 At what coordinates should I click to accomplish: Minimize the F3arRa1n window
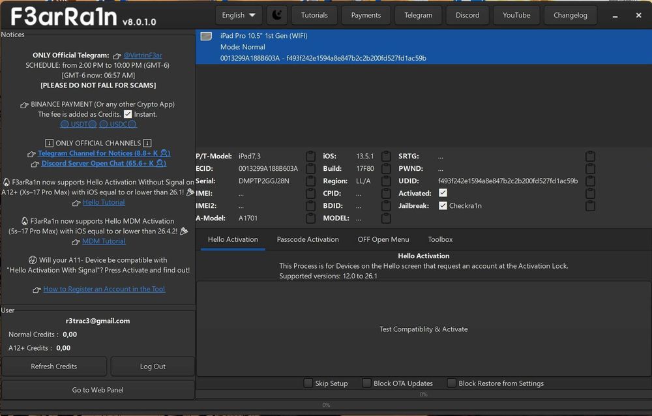tap(615, 16)
